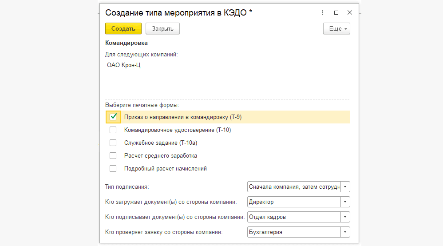Close the dialog with the X icon
The image size is (443, 246).
point(350,13)
